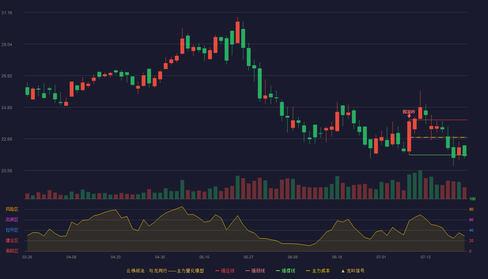Click the 06-18 date axis label
The width and height of the screenshot is (488, 279).
click(x=337, y=257)
